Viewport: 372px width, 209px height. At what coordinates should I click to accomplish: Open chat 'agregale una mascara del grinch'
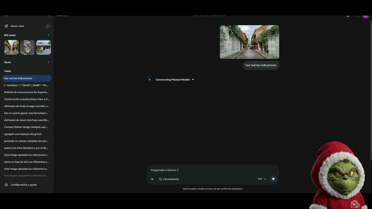tap(27, 134)
